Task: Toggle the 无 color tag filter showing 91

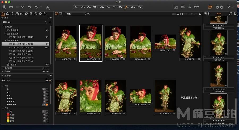Action: 45,112
